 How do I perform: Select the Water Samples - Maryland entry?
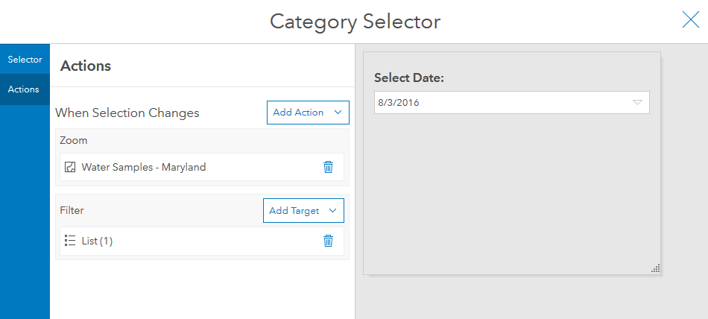point(144,167)
